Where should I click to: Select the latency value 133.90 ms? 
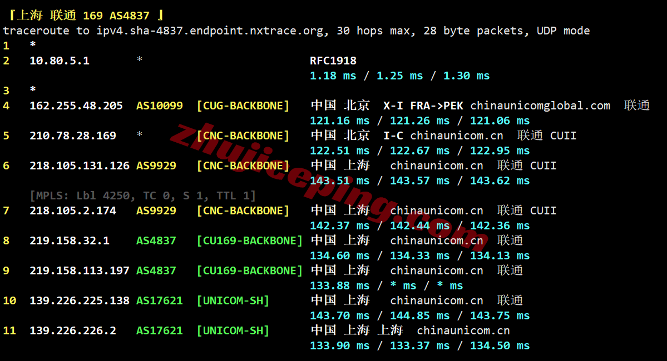pyautogui.click(x=339, y=346)
